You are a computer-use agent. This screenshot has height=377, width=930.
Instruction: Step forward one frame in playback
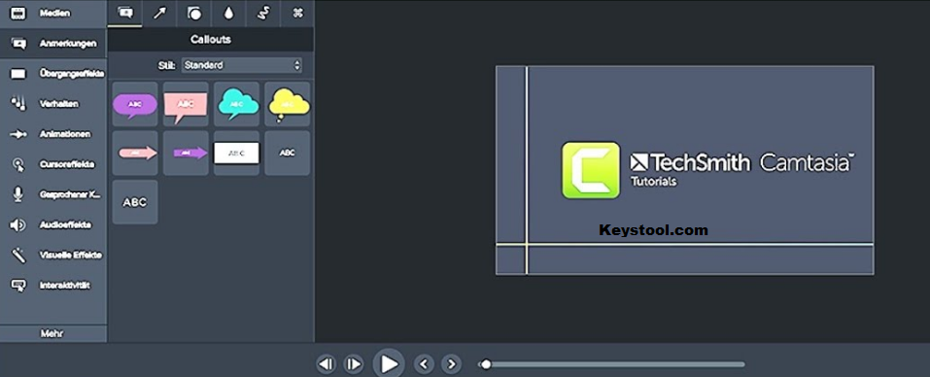(354, 364)
